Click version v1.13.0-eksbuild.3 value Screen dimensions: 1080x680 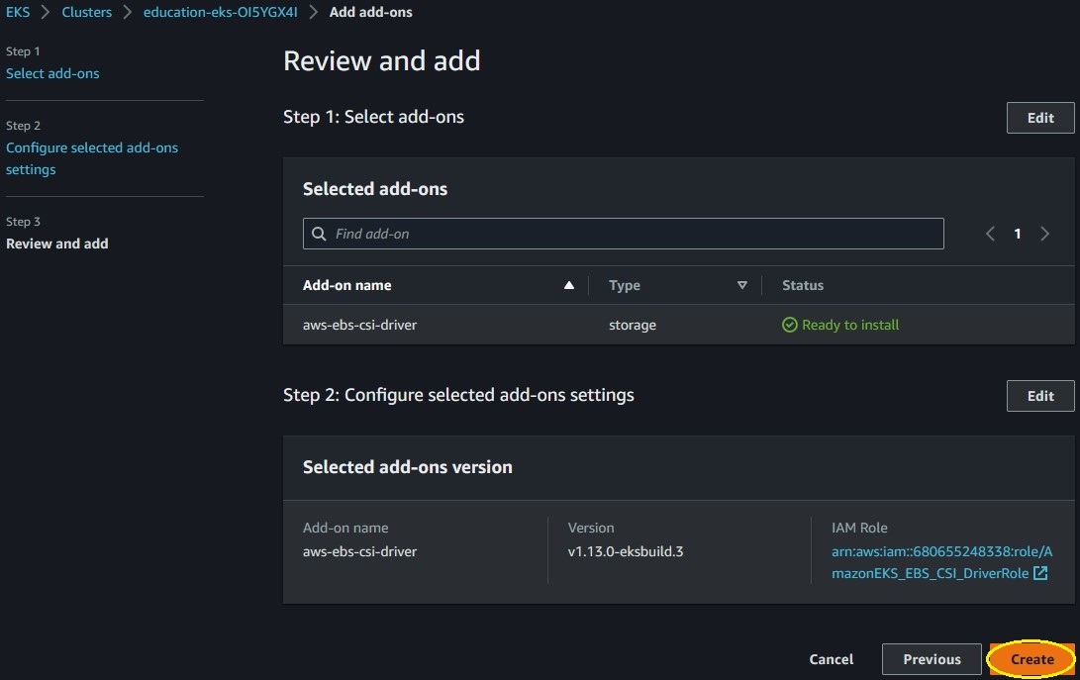626,551
